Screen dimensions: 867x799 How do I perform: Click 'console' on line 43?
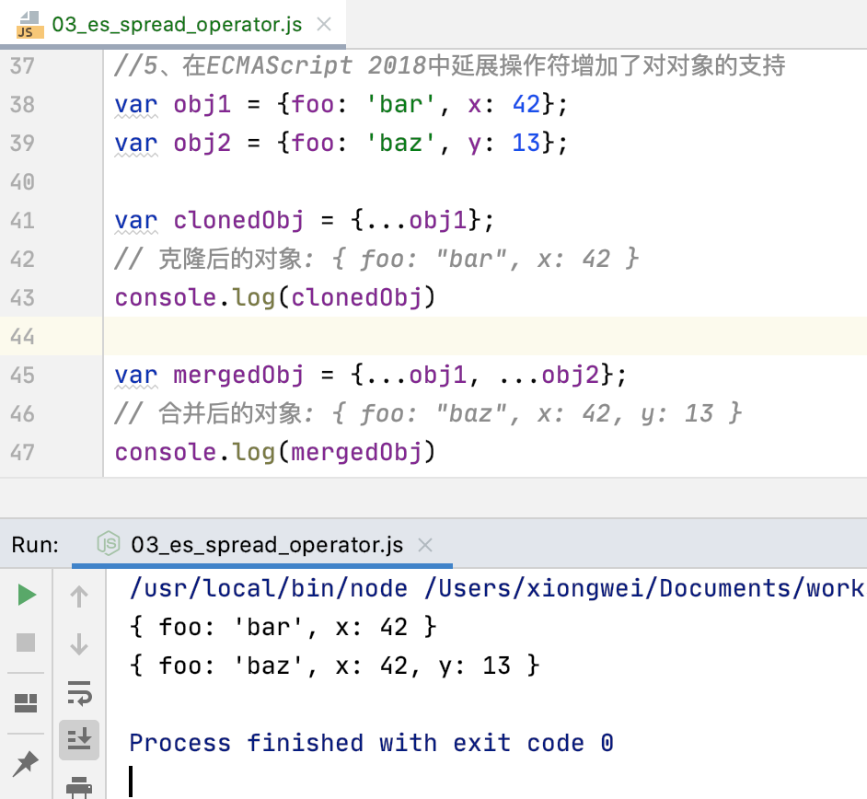[166, 297]
